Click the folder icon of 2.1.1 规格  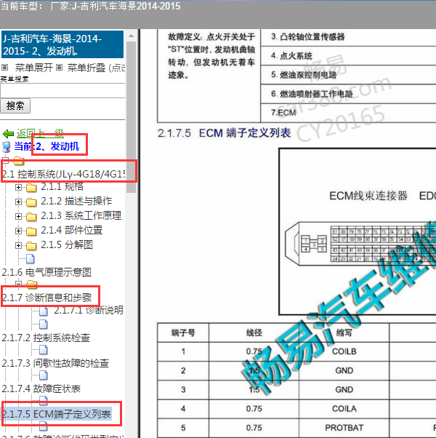(31, 188)
